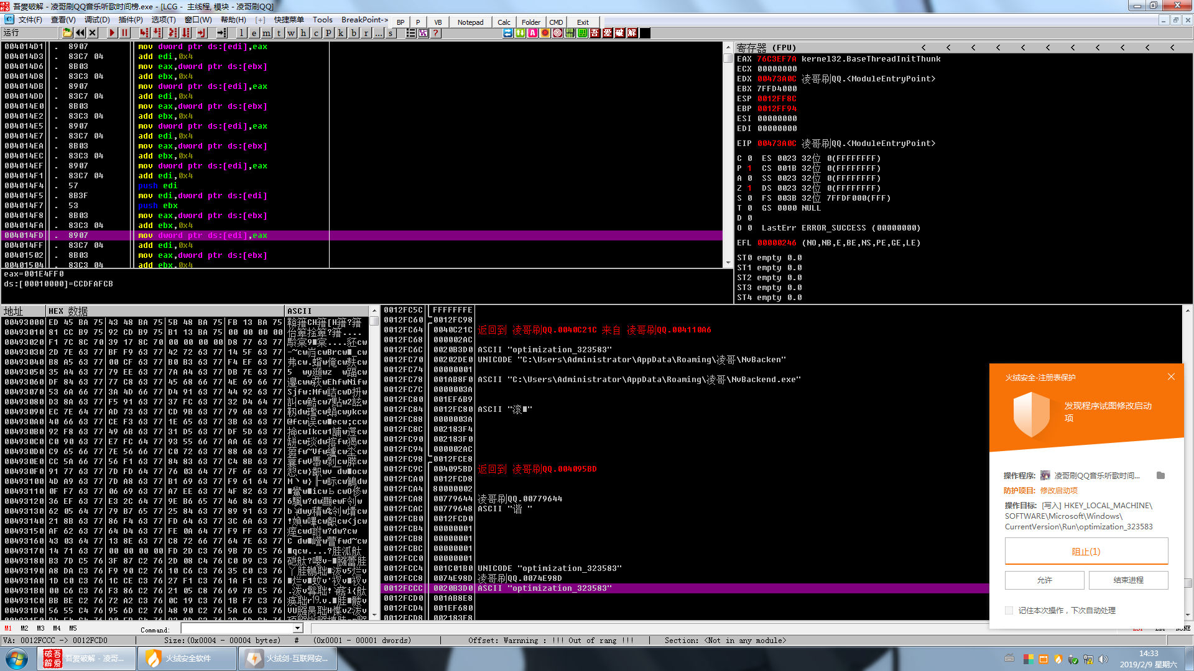Click the Notepad shortcut button
This screenshot has width=1194, height=671.
click(470, 22)
